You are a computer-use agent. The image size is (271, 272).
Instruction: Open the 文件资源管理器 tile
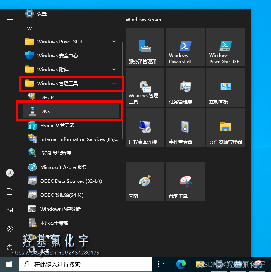pos(226,127)
